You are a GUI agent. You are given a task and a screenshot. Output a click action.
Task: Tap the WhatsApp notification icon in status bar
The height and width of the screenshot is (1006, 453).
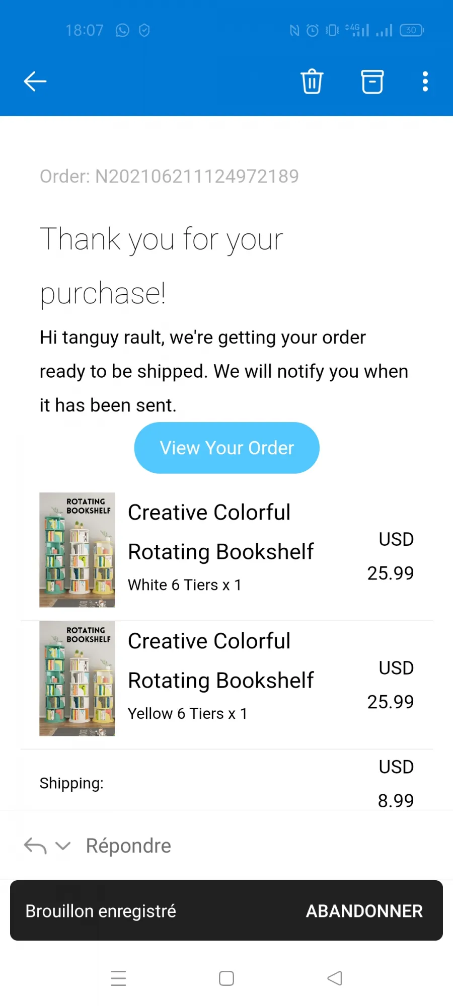[x=122, y=31]
